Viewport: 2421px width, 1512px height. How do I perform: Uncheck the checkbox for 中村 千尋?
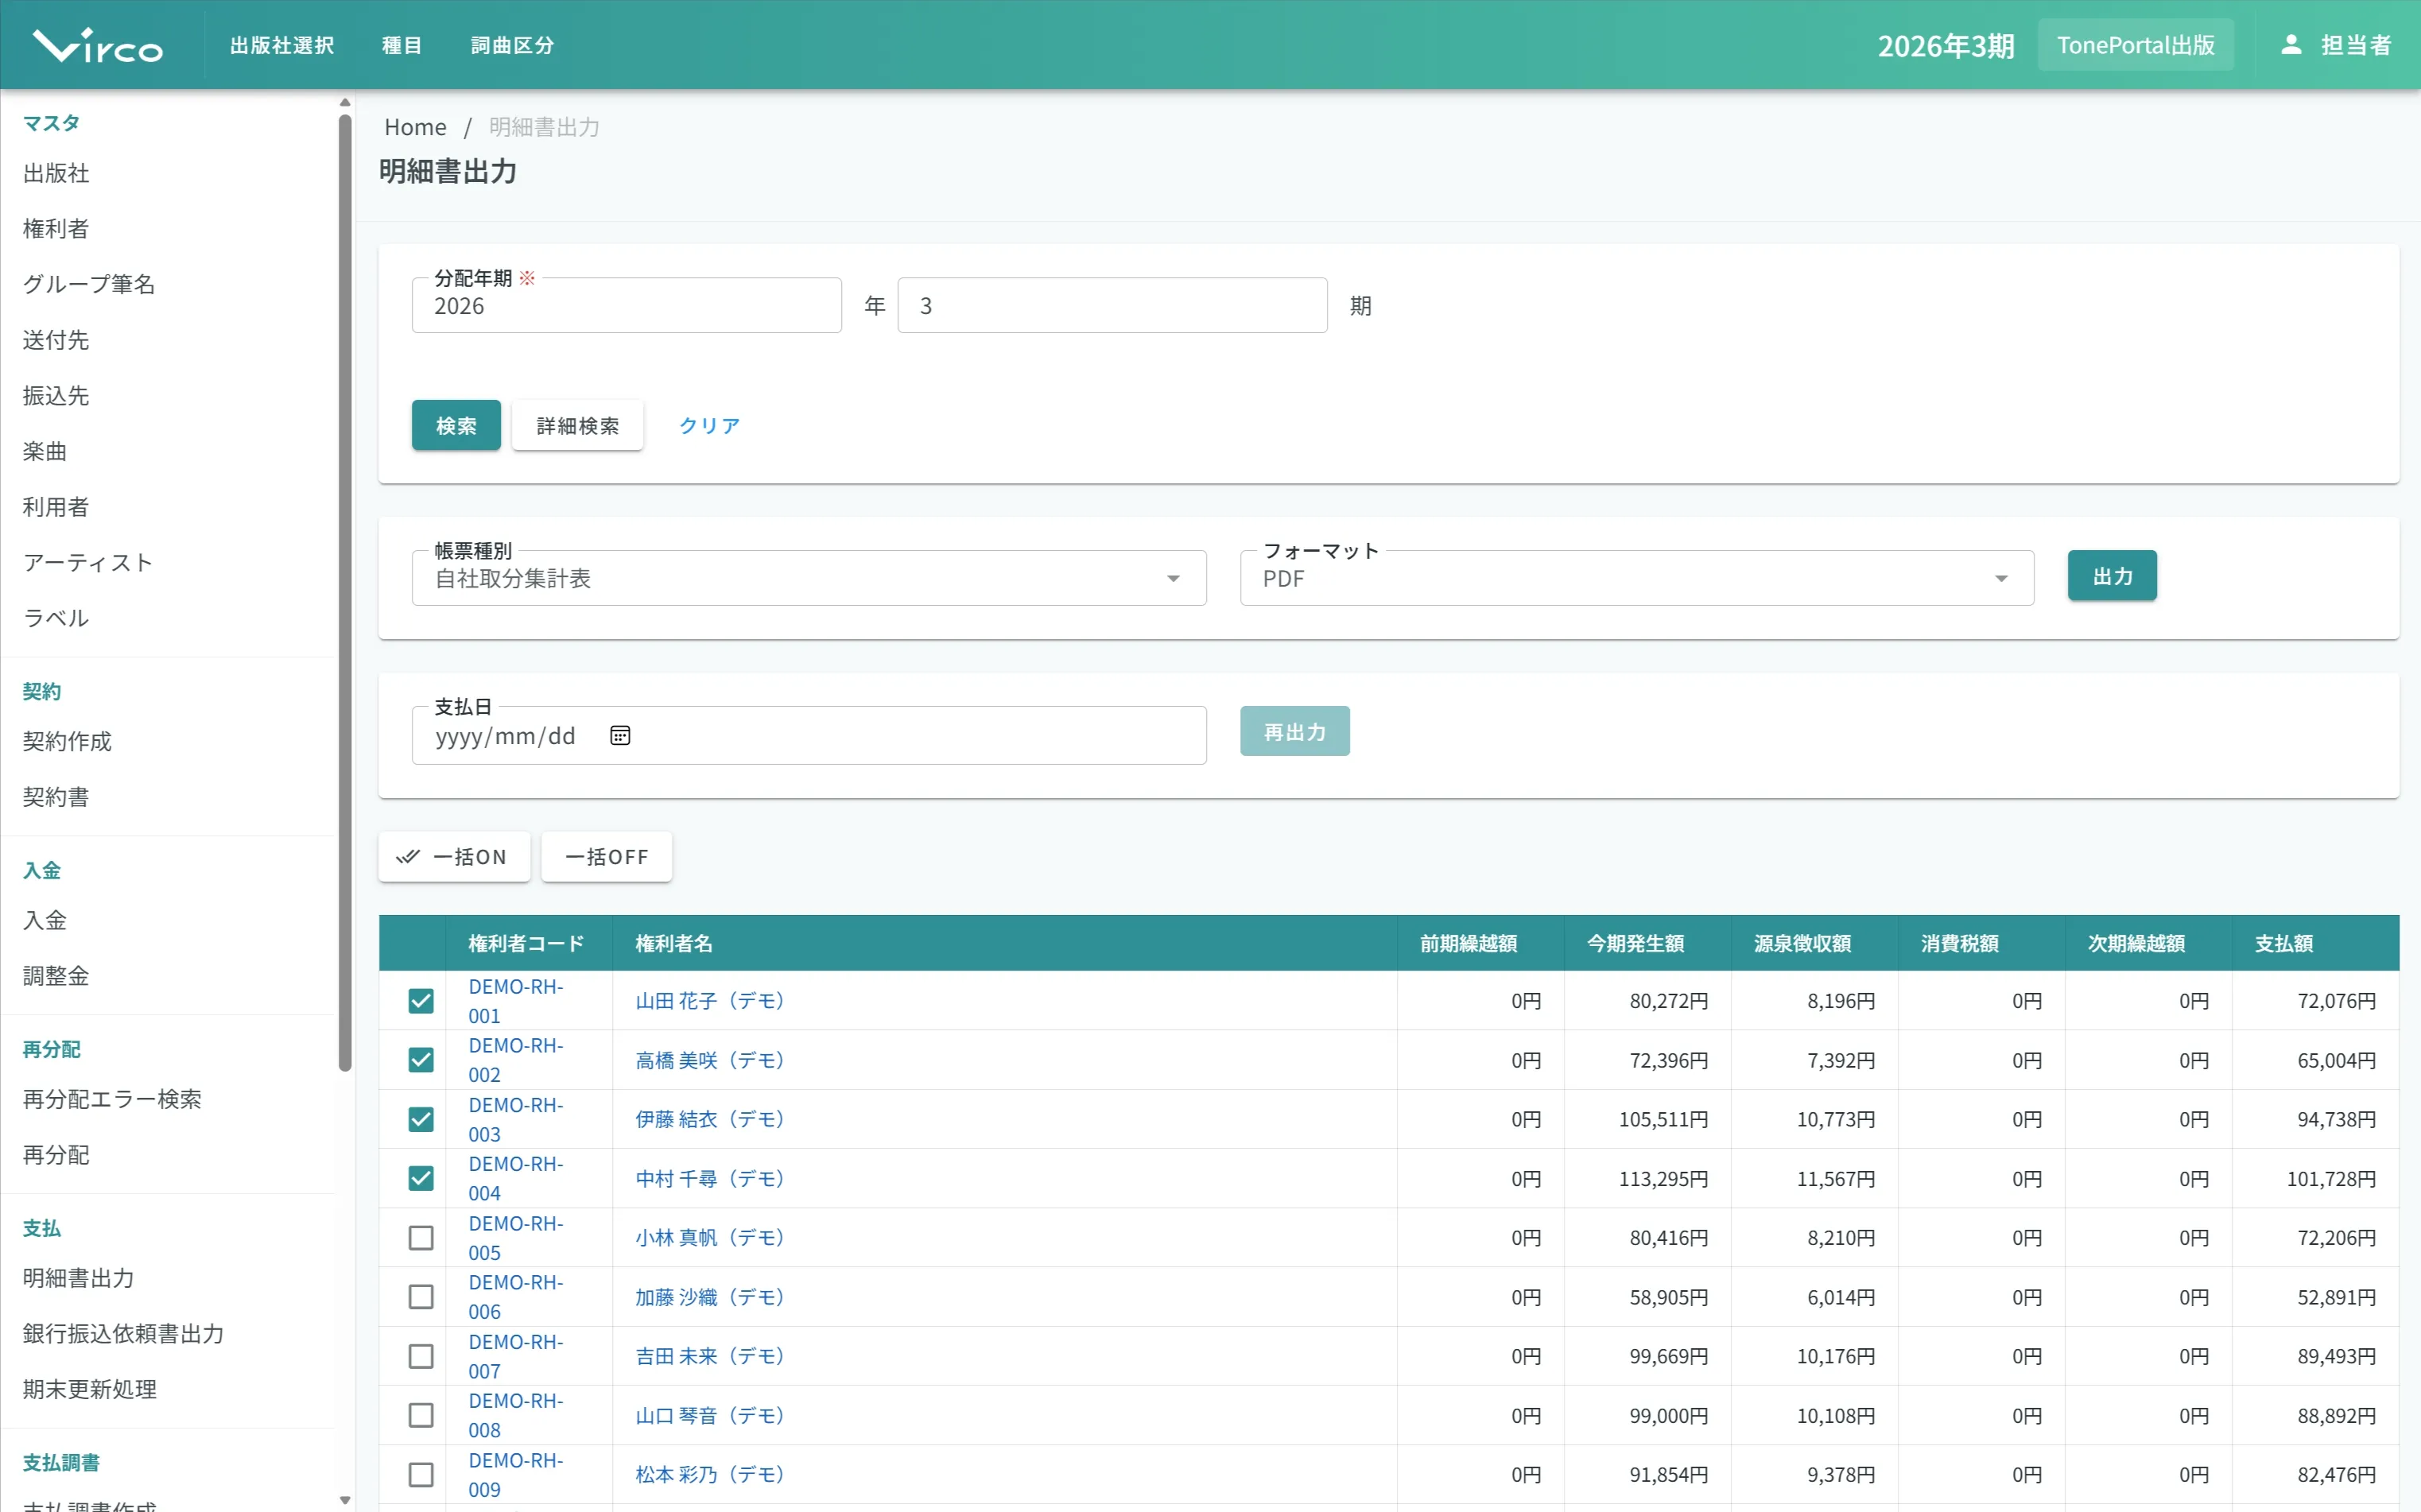(x=421, y=1179)
